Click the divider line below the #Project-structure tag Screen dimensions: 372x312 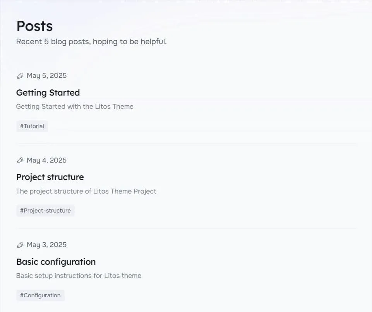point(186,228)
